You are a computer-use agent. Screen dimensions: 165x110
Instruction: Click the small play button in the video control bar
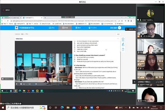tap(17, 84)
